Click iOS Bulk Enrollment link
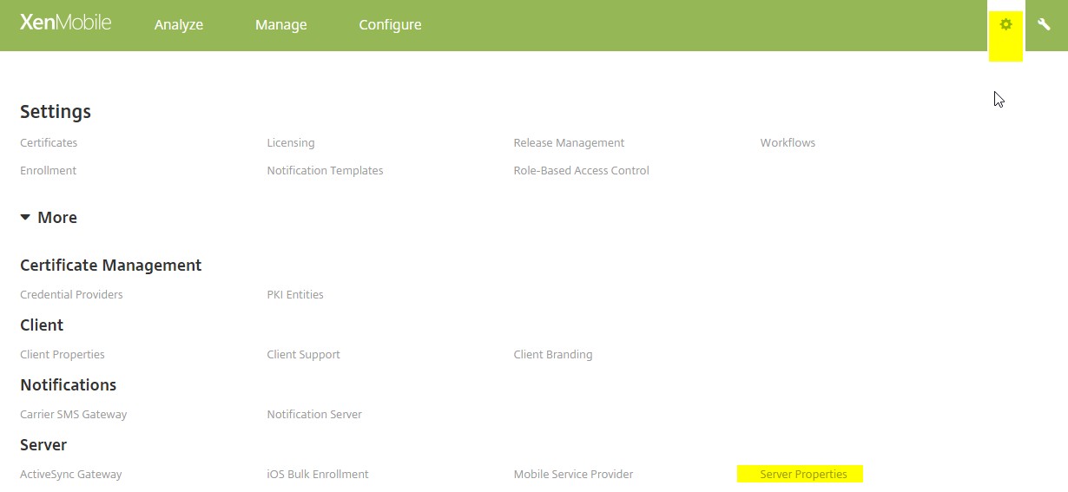The width and height of the screenshot is (1068, 492). click(x=318, y=475)
